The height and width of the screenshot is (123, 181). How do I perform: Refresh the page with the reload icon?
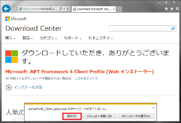click(68, 9)
